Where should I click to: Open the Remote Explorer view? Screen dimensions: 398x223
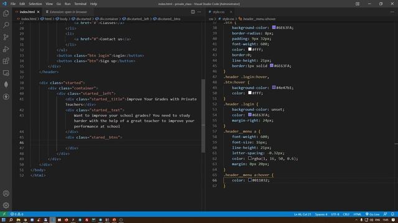point(6,73)
